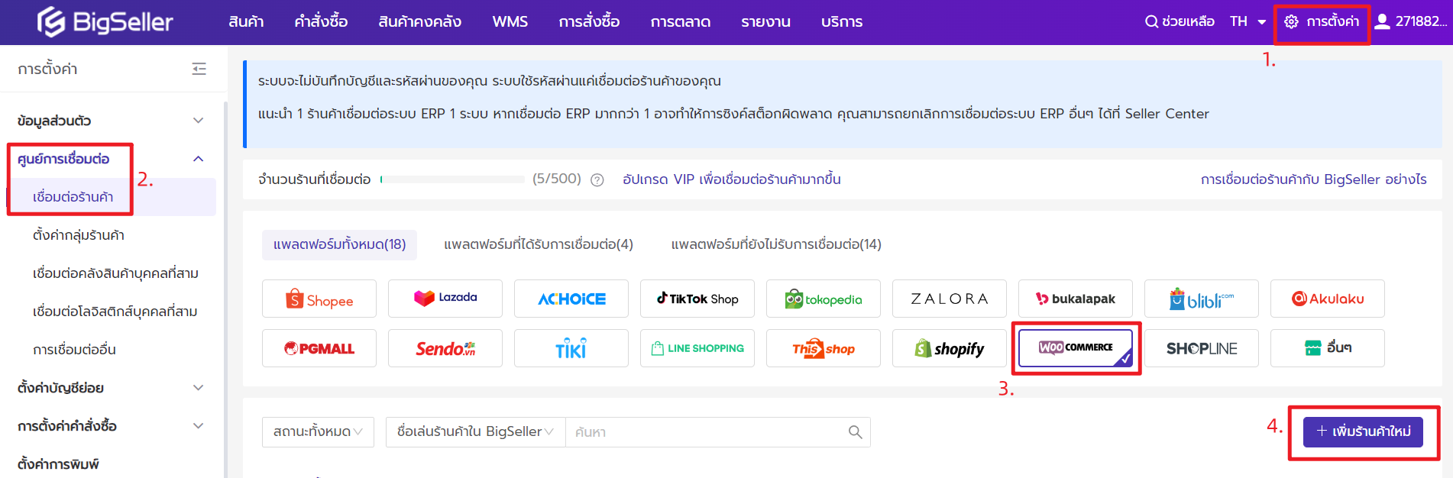The image size is (1453, 478).
Task: Click the เพิ่มร้านค้าใหม่ button
Action: (x=1363, y=432)
